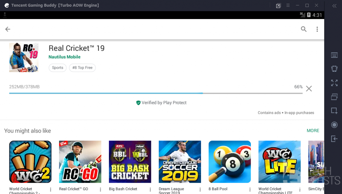Click the 8 Ball Pool title text
The width and height of the screenshot is (342, 194).
(218, 189)
